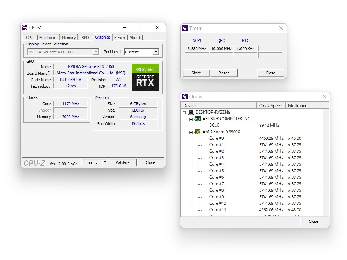The image size is (347, 260).
Task: Click the ASUSTeK motherboard icon
Action: 198,119
